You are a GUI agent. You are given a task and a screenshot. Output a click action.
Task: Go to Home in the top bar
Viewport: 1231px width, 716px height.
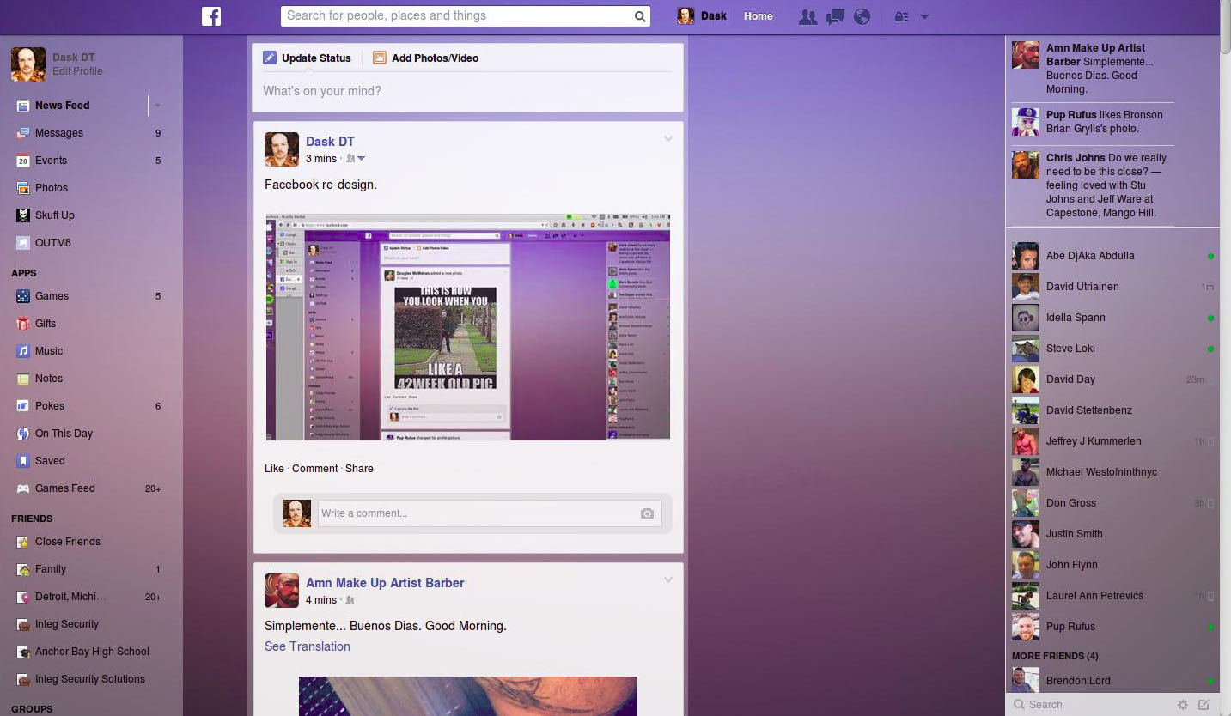click(x=758, y=16)
